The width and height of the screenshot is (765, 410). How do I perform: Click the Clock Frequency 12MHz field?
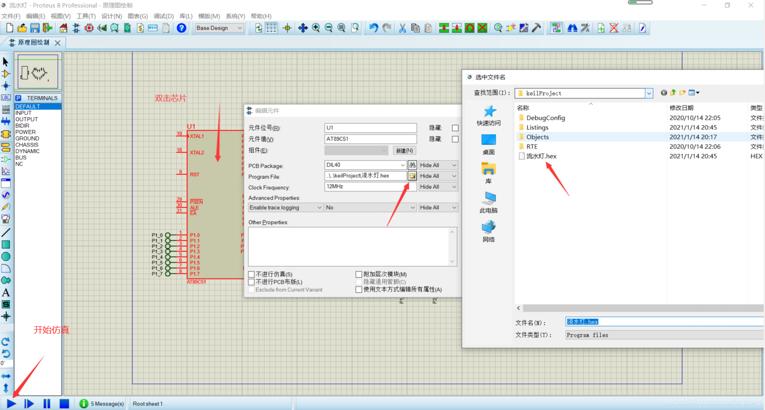(x=370, y=187)
